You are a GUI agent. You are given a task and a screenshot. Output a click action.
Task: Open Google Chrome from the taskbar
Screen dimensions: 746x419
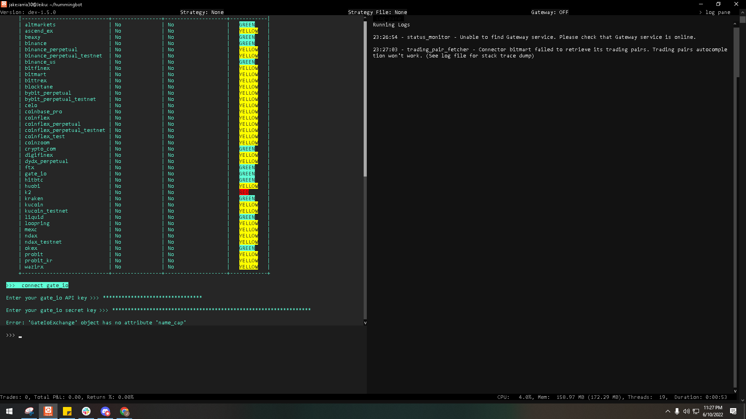point(124,411)
